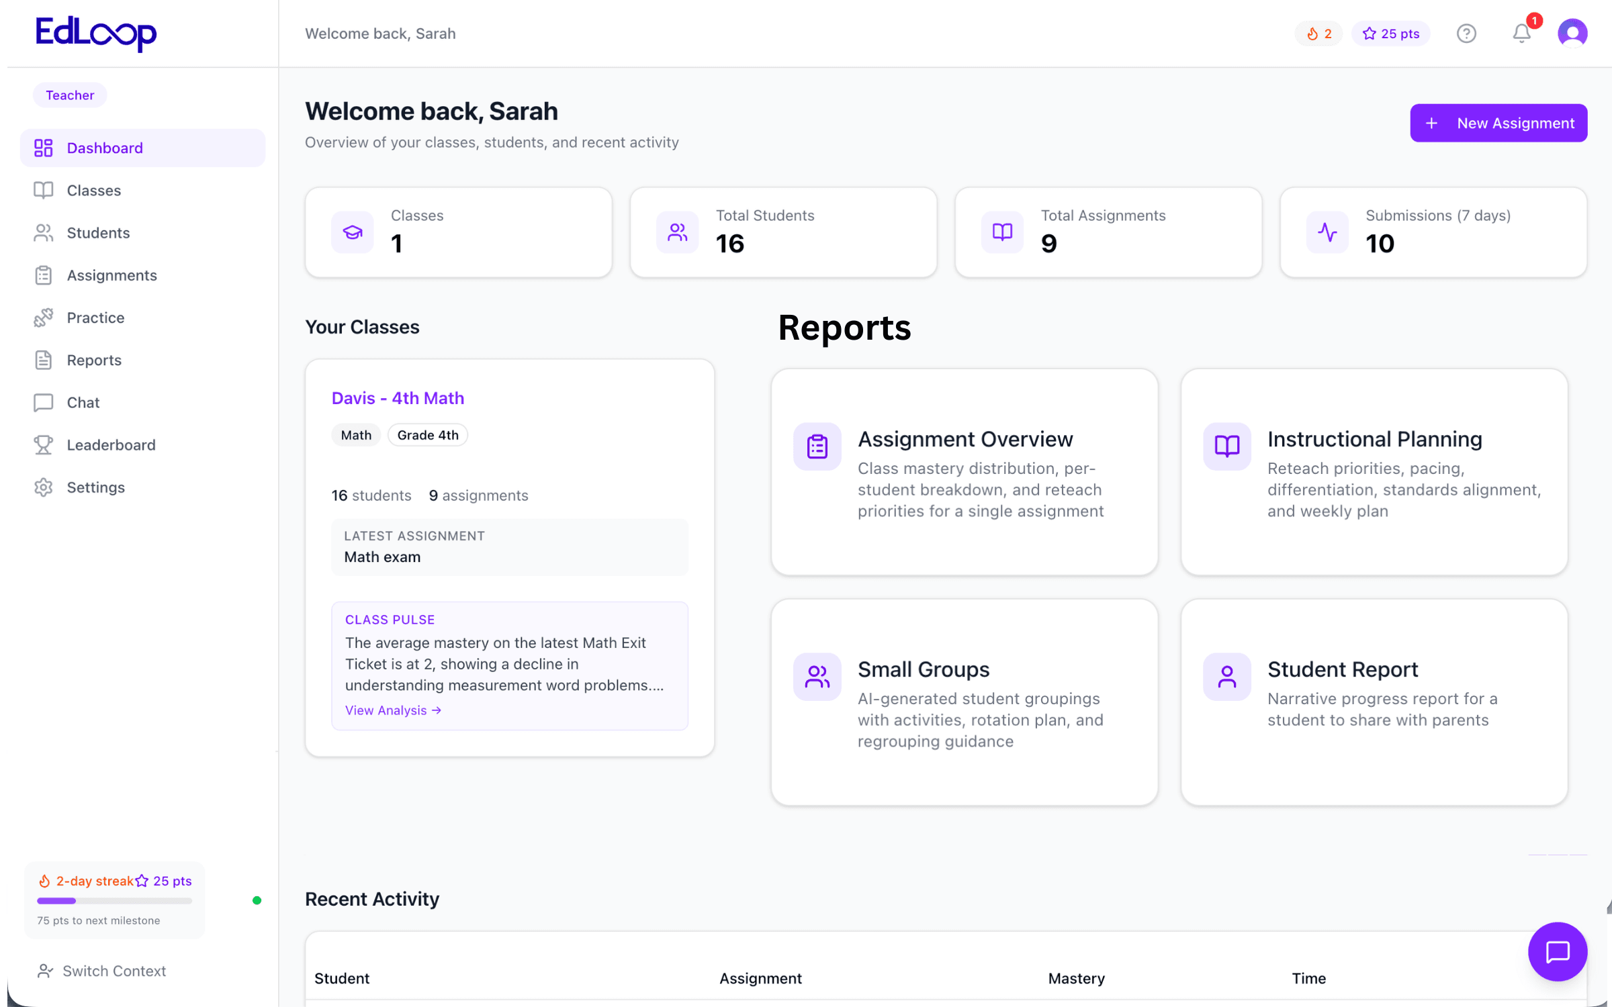Click the Chat bubble icon in sidebar
Screen dimensions: 1612x1007
pyautogui.click(x=43, y=402)
